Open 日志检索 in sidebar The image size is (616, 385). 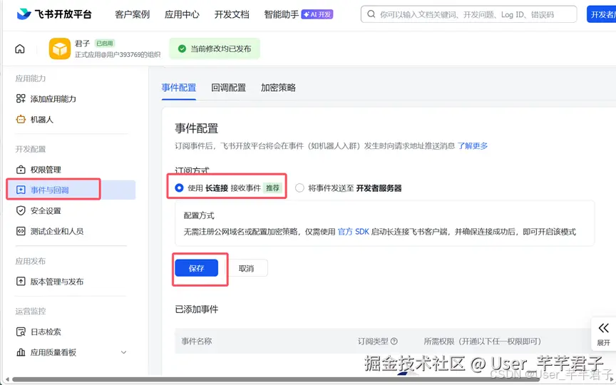pyautogui.click(x=46, y=332)
